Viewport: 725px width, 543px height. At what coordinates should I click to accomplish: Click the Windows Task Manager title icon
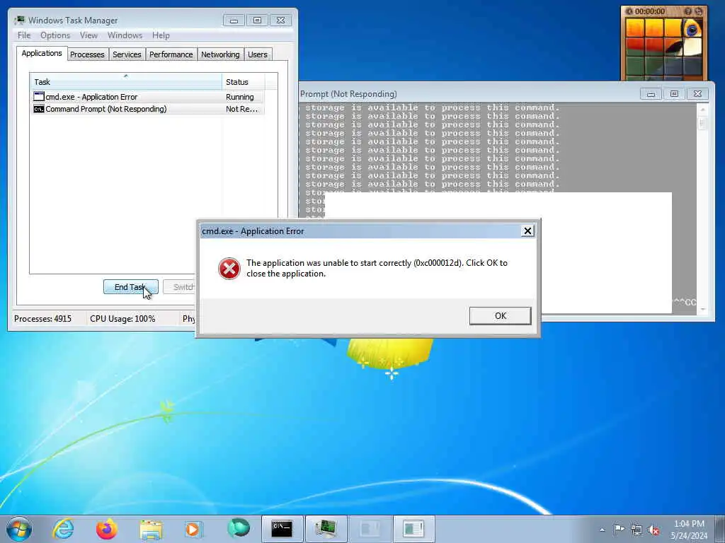20,20
